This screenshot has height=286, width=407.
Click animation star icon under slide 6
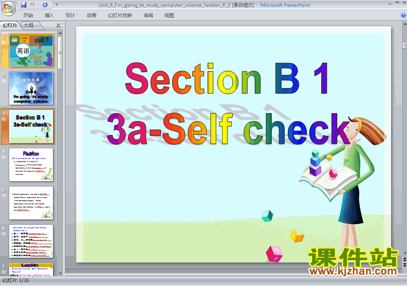(x=4, y=234)
